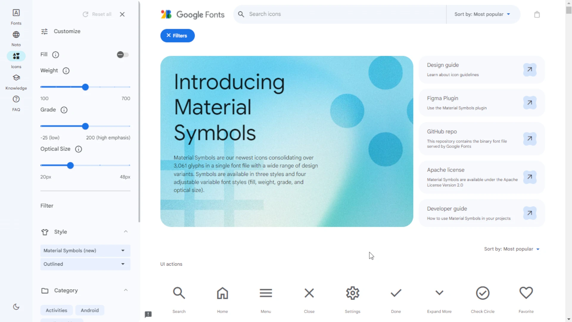The image size is (572, 322).
Task: Open the Knowledge section in the sidebar
Action: (16, 80)
